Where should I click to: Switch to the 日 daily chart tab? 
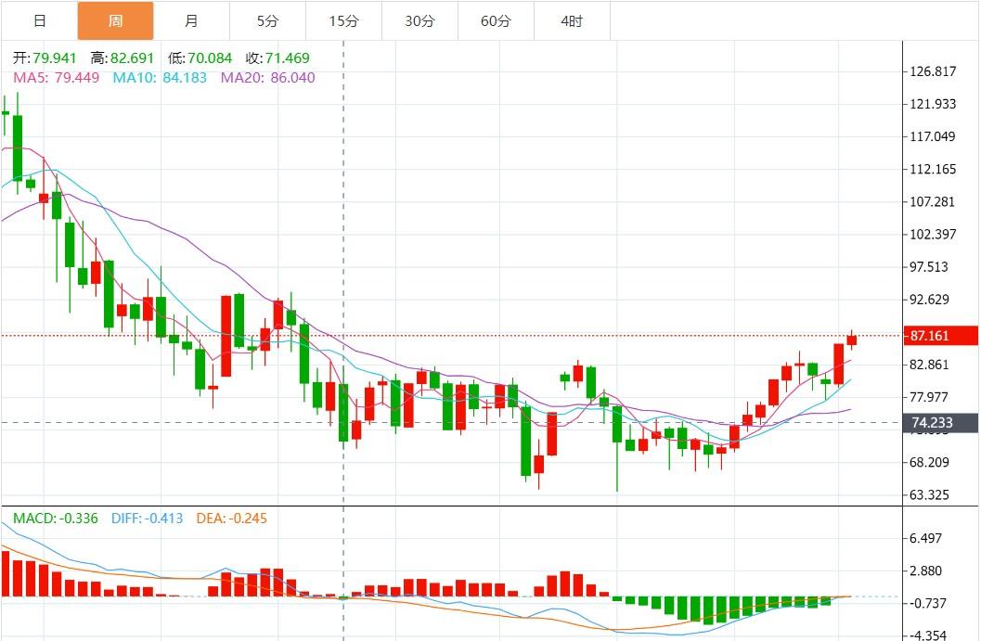click(x=39, y=20)
